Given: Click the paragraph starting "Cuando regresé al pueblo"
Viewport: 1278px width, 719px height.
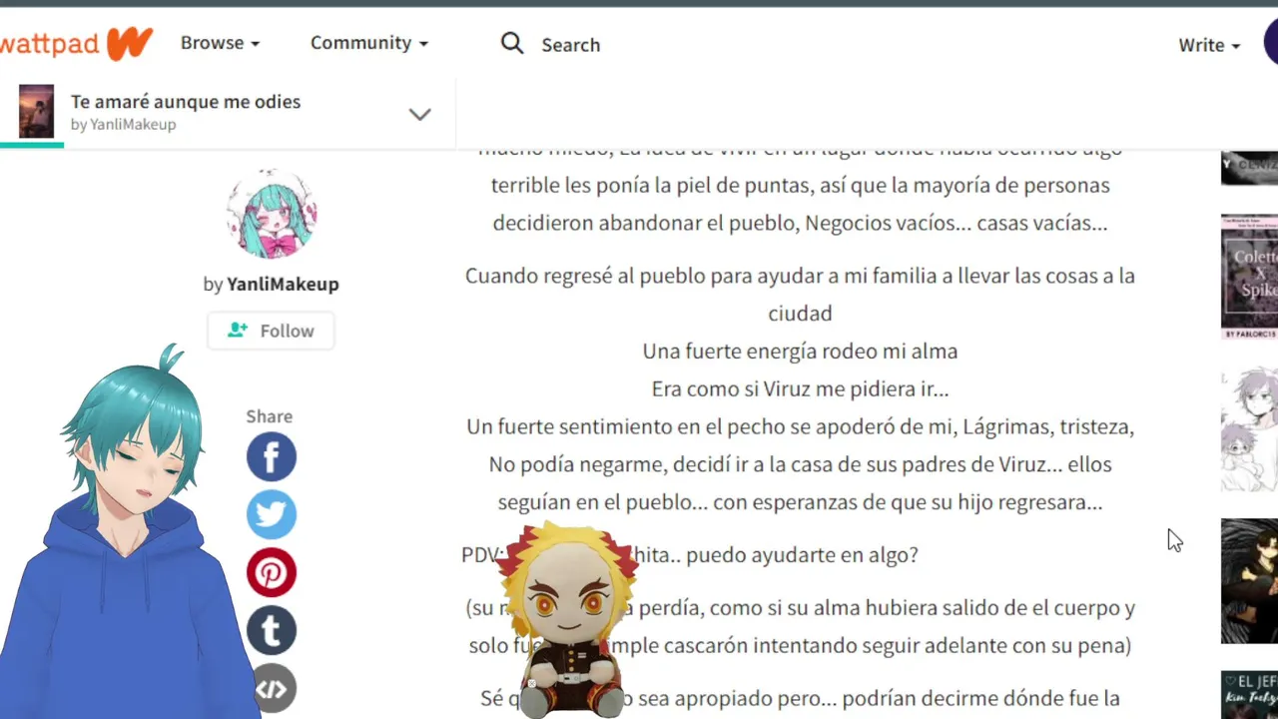Looking at the screenshot, I should [x=800, y=295].
